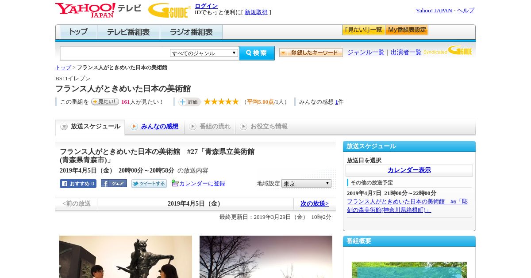Click Facebook おすすめ button

[x=78, y=184]
